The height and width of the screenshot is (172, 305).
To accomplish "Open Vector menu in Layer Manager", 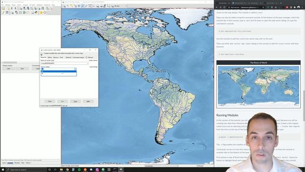I will coord(19,5).
